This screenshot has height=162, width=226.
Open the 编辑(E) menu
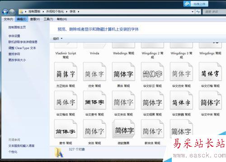tap(22, 19)
